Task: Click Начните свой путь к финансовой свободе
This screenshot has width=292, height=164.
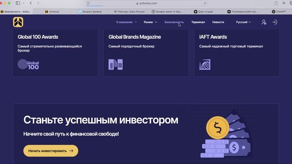Action: [71, 134]
